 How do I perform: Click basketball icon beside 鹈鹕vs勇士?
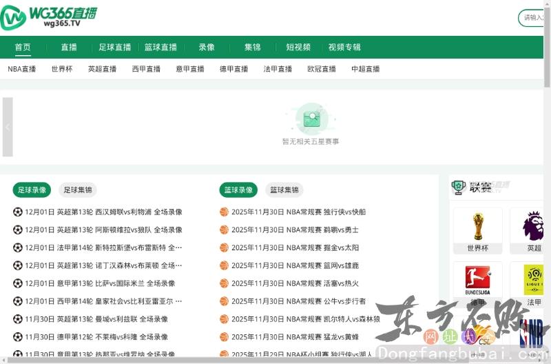tap(225, 230)
